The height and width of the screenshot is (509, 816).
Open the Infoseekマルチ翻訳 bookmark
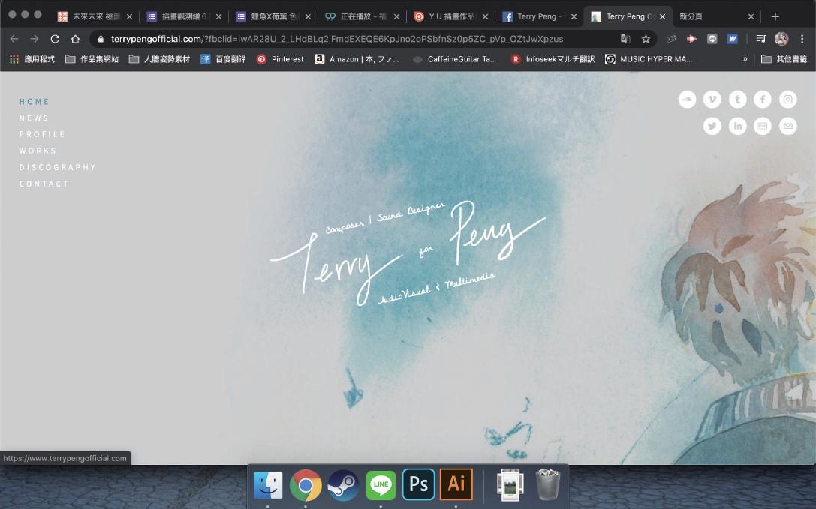point(553,59)
